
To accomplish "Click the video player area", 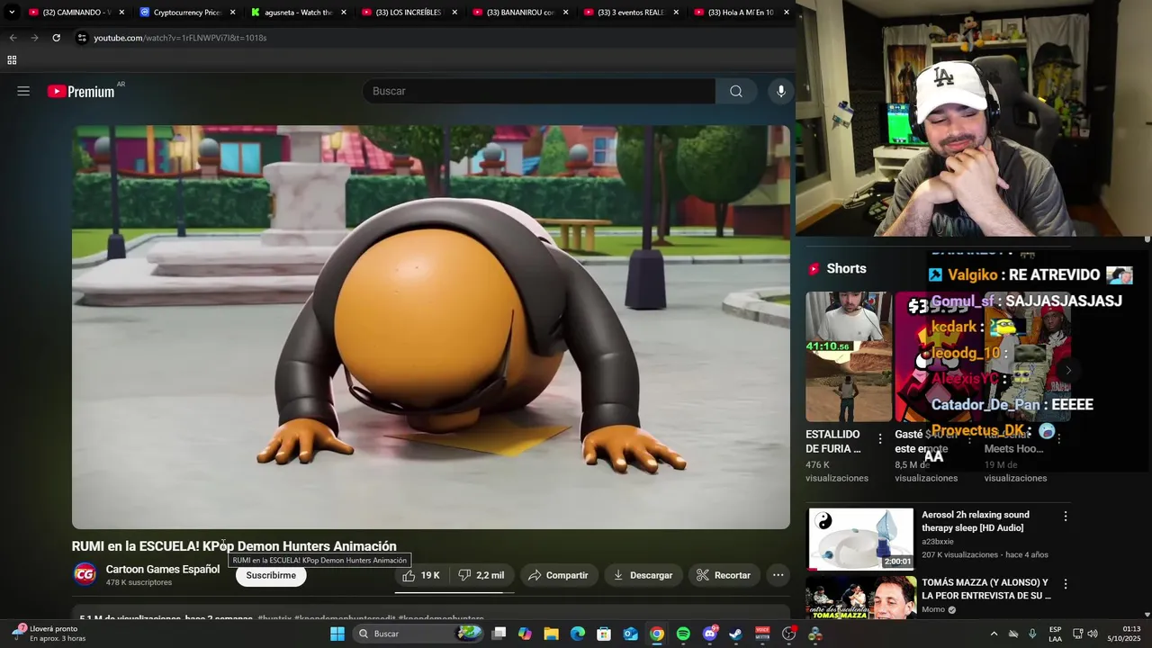I will click(431, 327).
